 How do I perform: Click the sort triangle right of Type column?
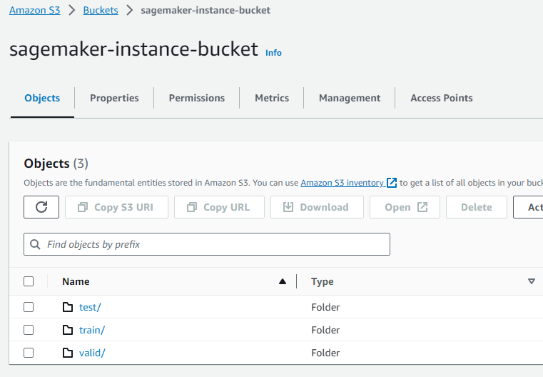click(531, 281)
